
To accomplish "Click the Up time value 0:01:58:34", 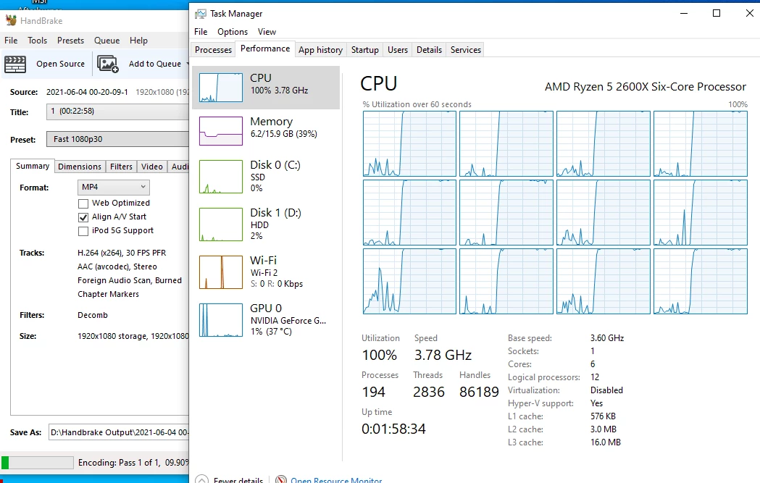I will tap(393, 429).
